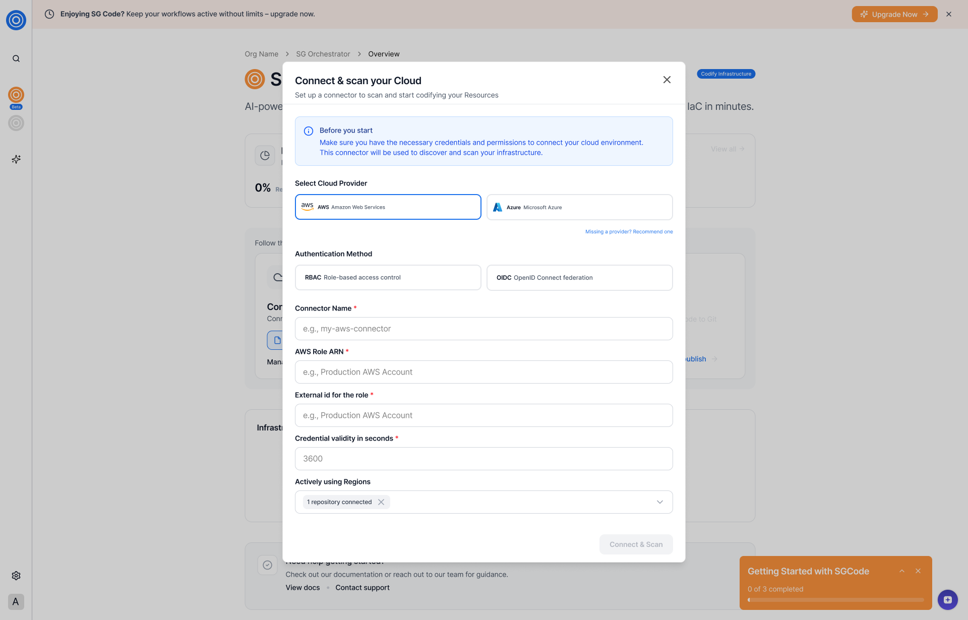The image size is (968, 620).
Task: Click the SG Code Beta icon in sidebar
Action: click(x=16, y=96)
